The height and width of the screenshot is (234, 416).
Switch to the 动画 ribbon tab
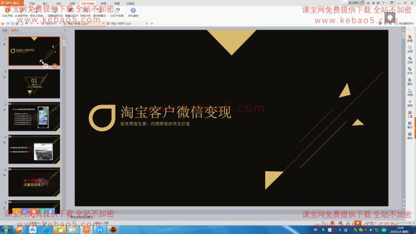point(72,3)
